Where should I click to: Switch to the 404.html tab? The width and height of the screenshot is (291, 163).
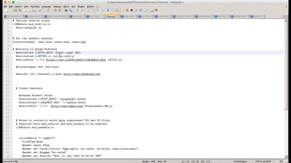click(221, 16)
